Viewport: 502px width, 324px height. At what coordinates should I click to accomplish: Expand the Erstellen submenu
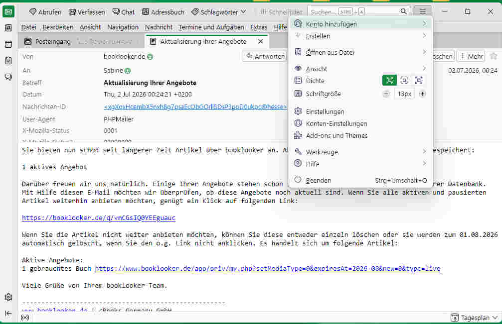[x=361, y=36]
